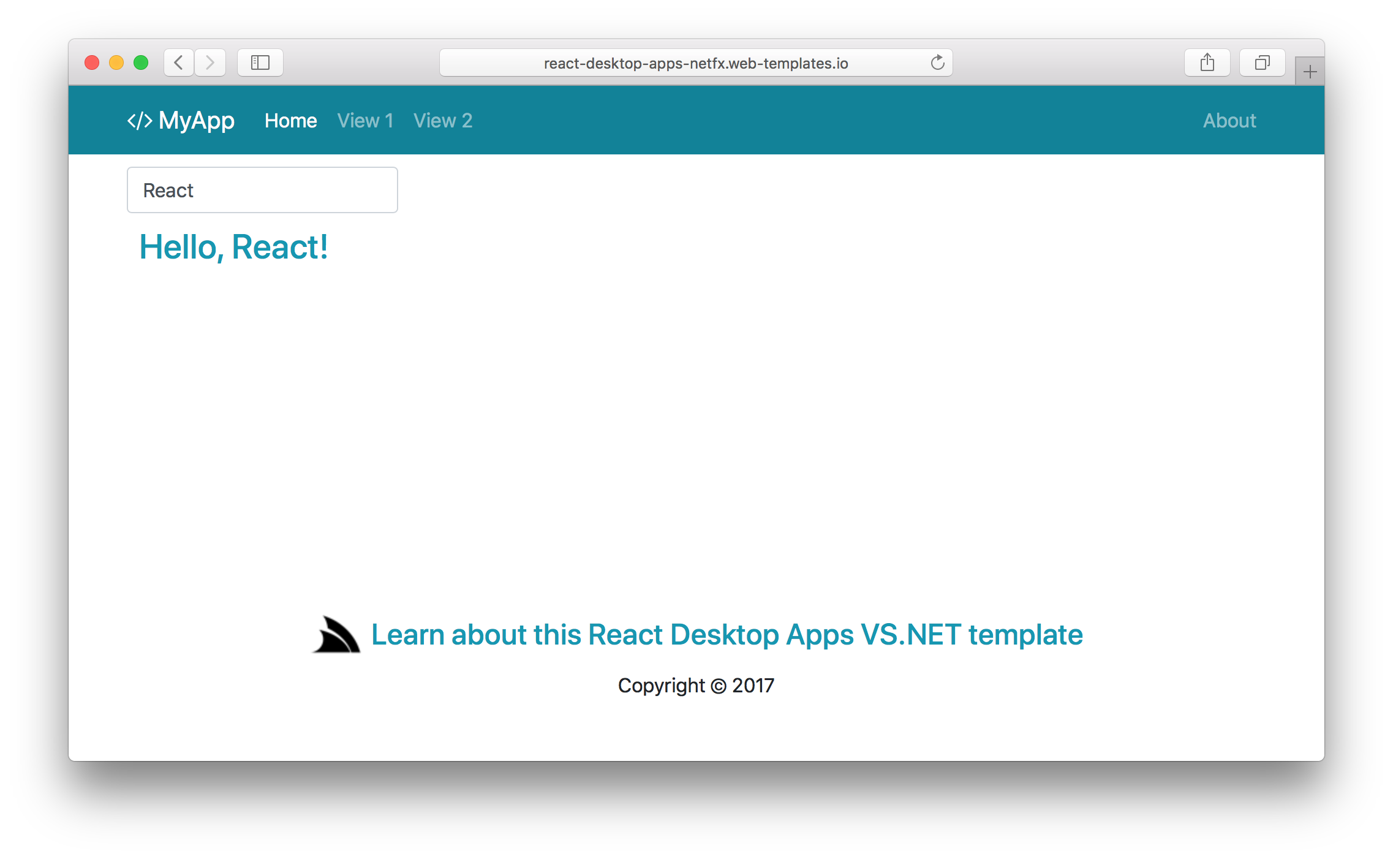The image size is (1393, 859).
Task: Click the Copyright 2017 footer text
Action: pyautogui.click(x=696, y=685)
